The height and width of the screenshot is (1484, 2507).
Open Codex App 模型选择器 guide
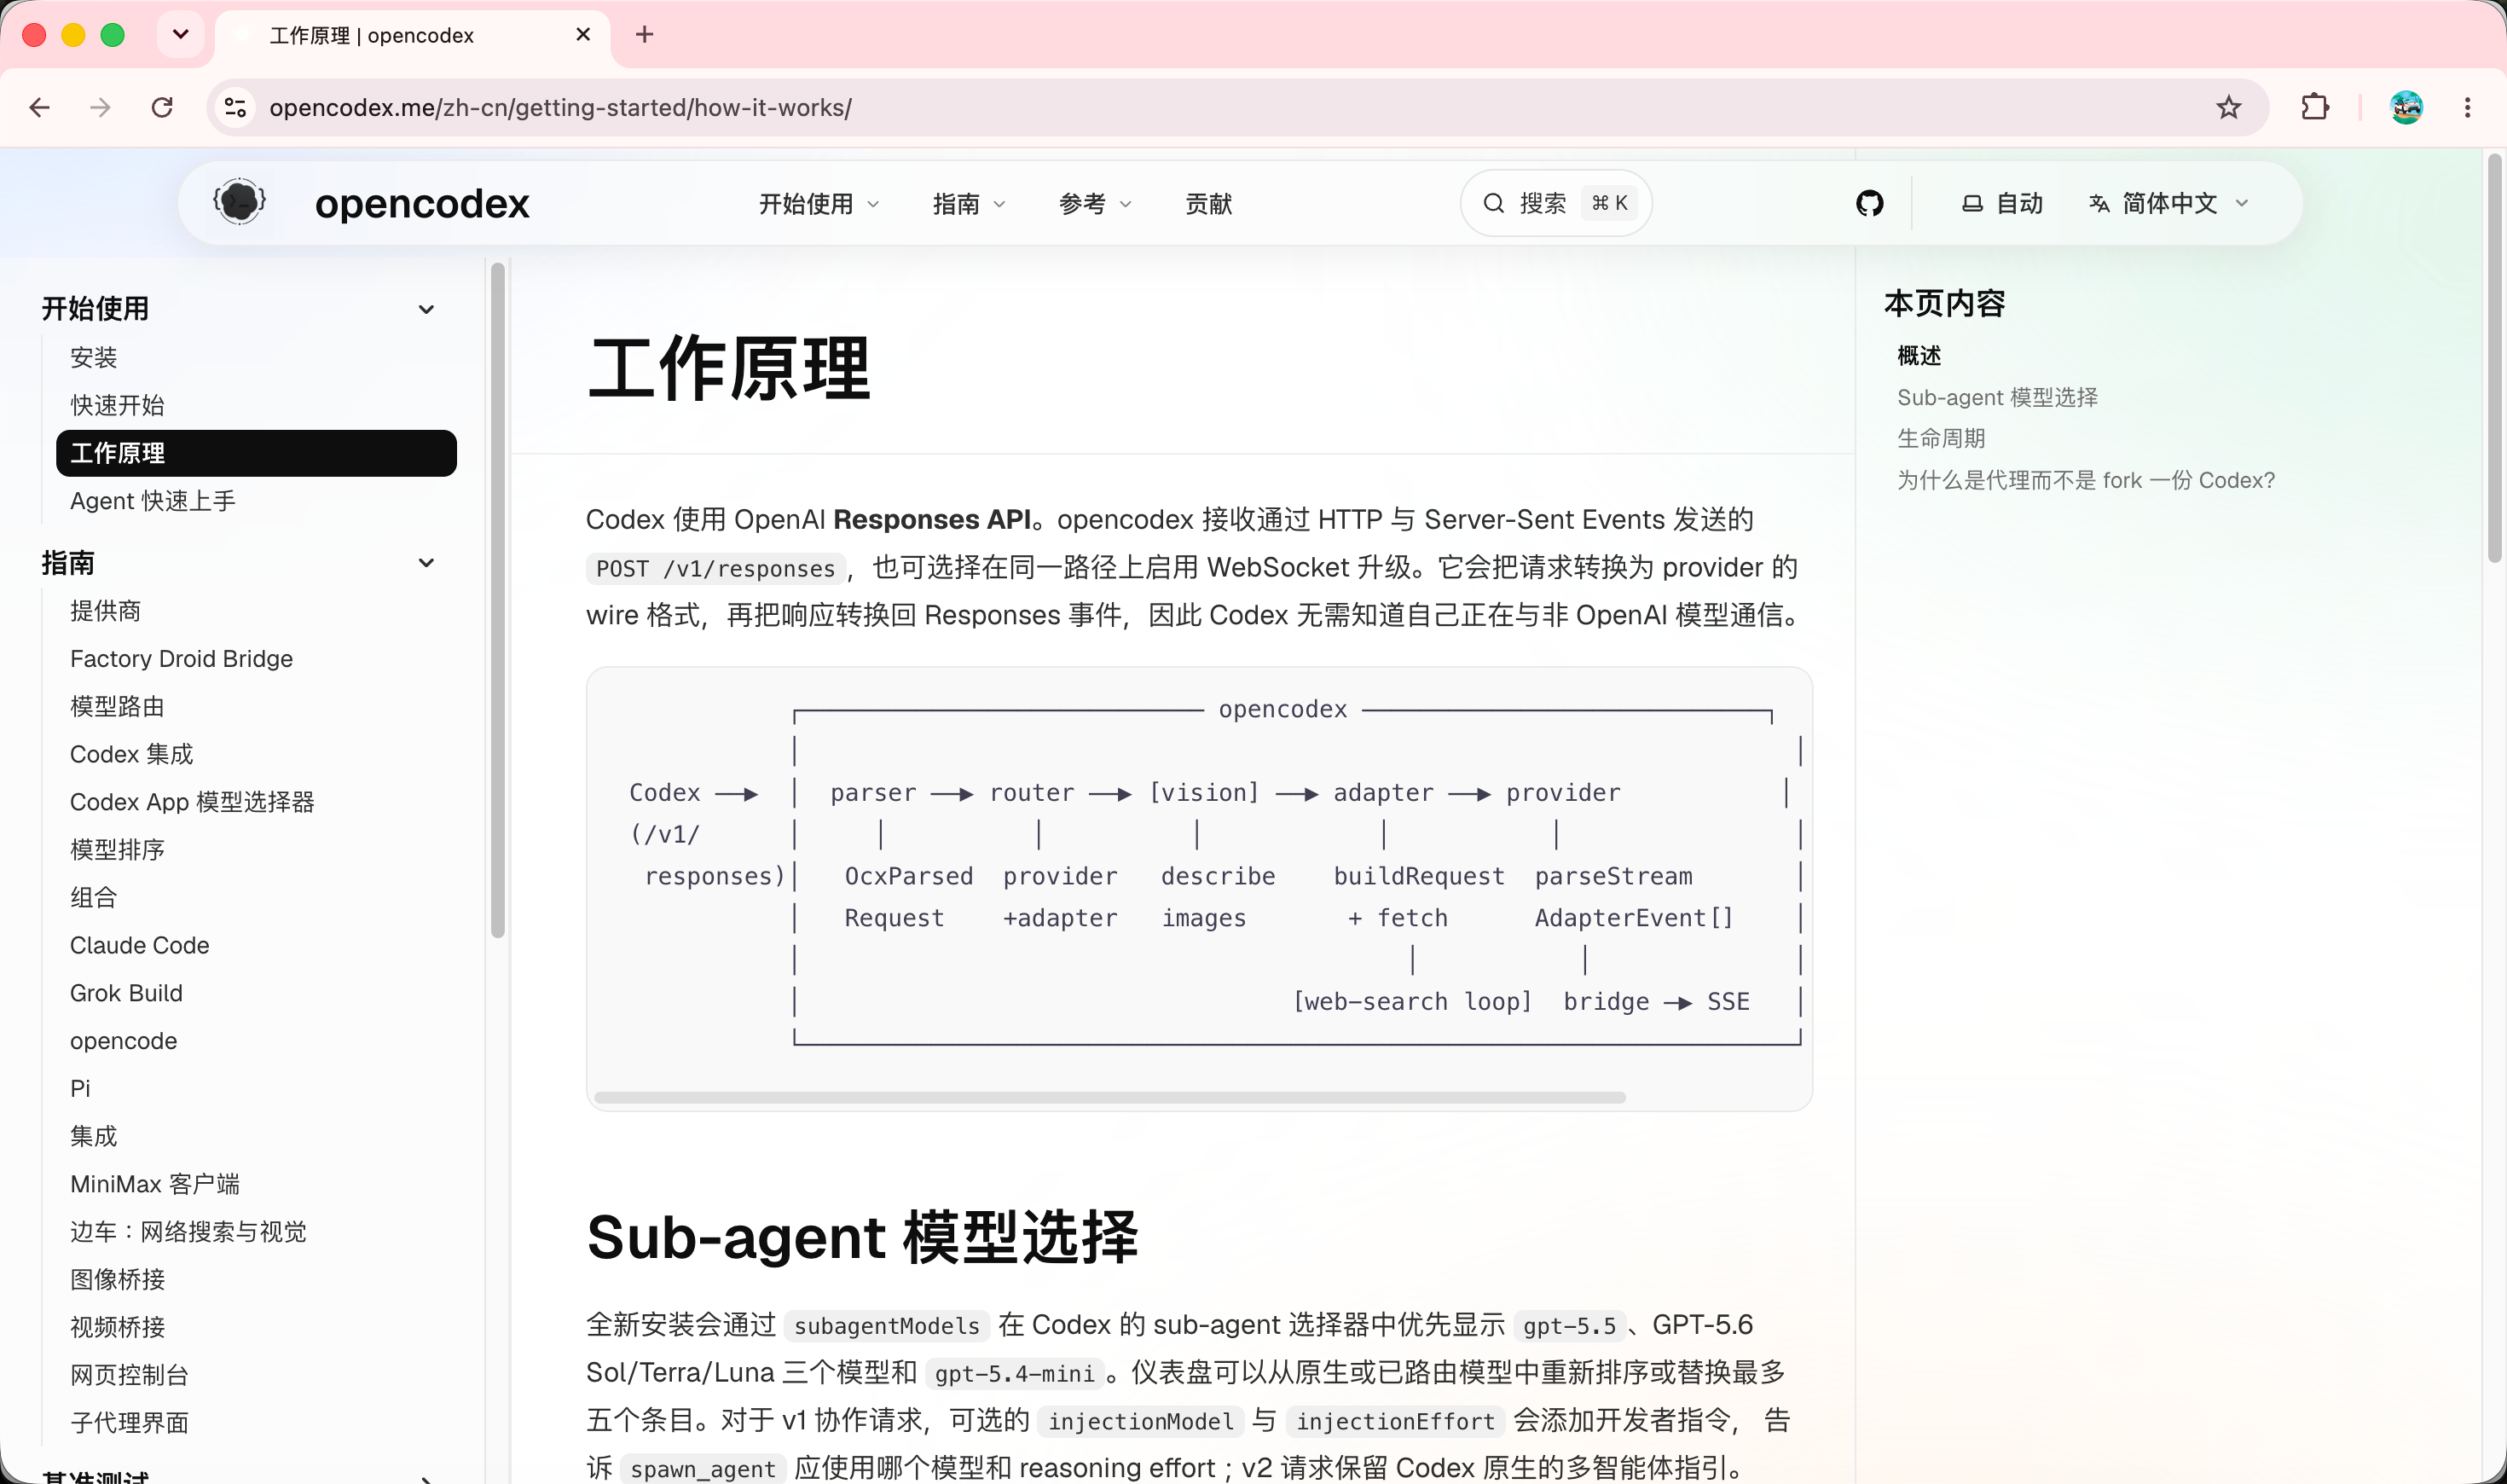coord(192,802)
